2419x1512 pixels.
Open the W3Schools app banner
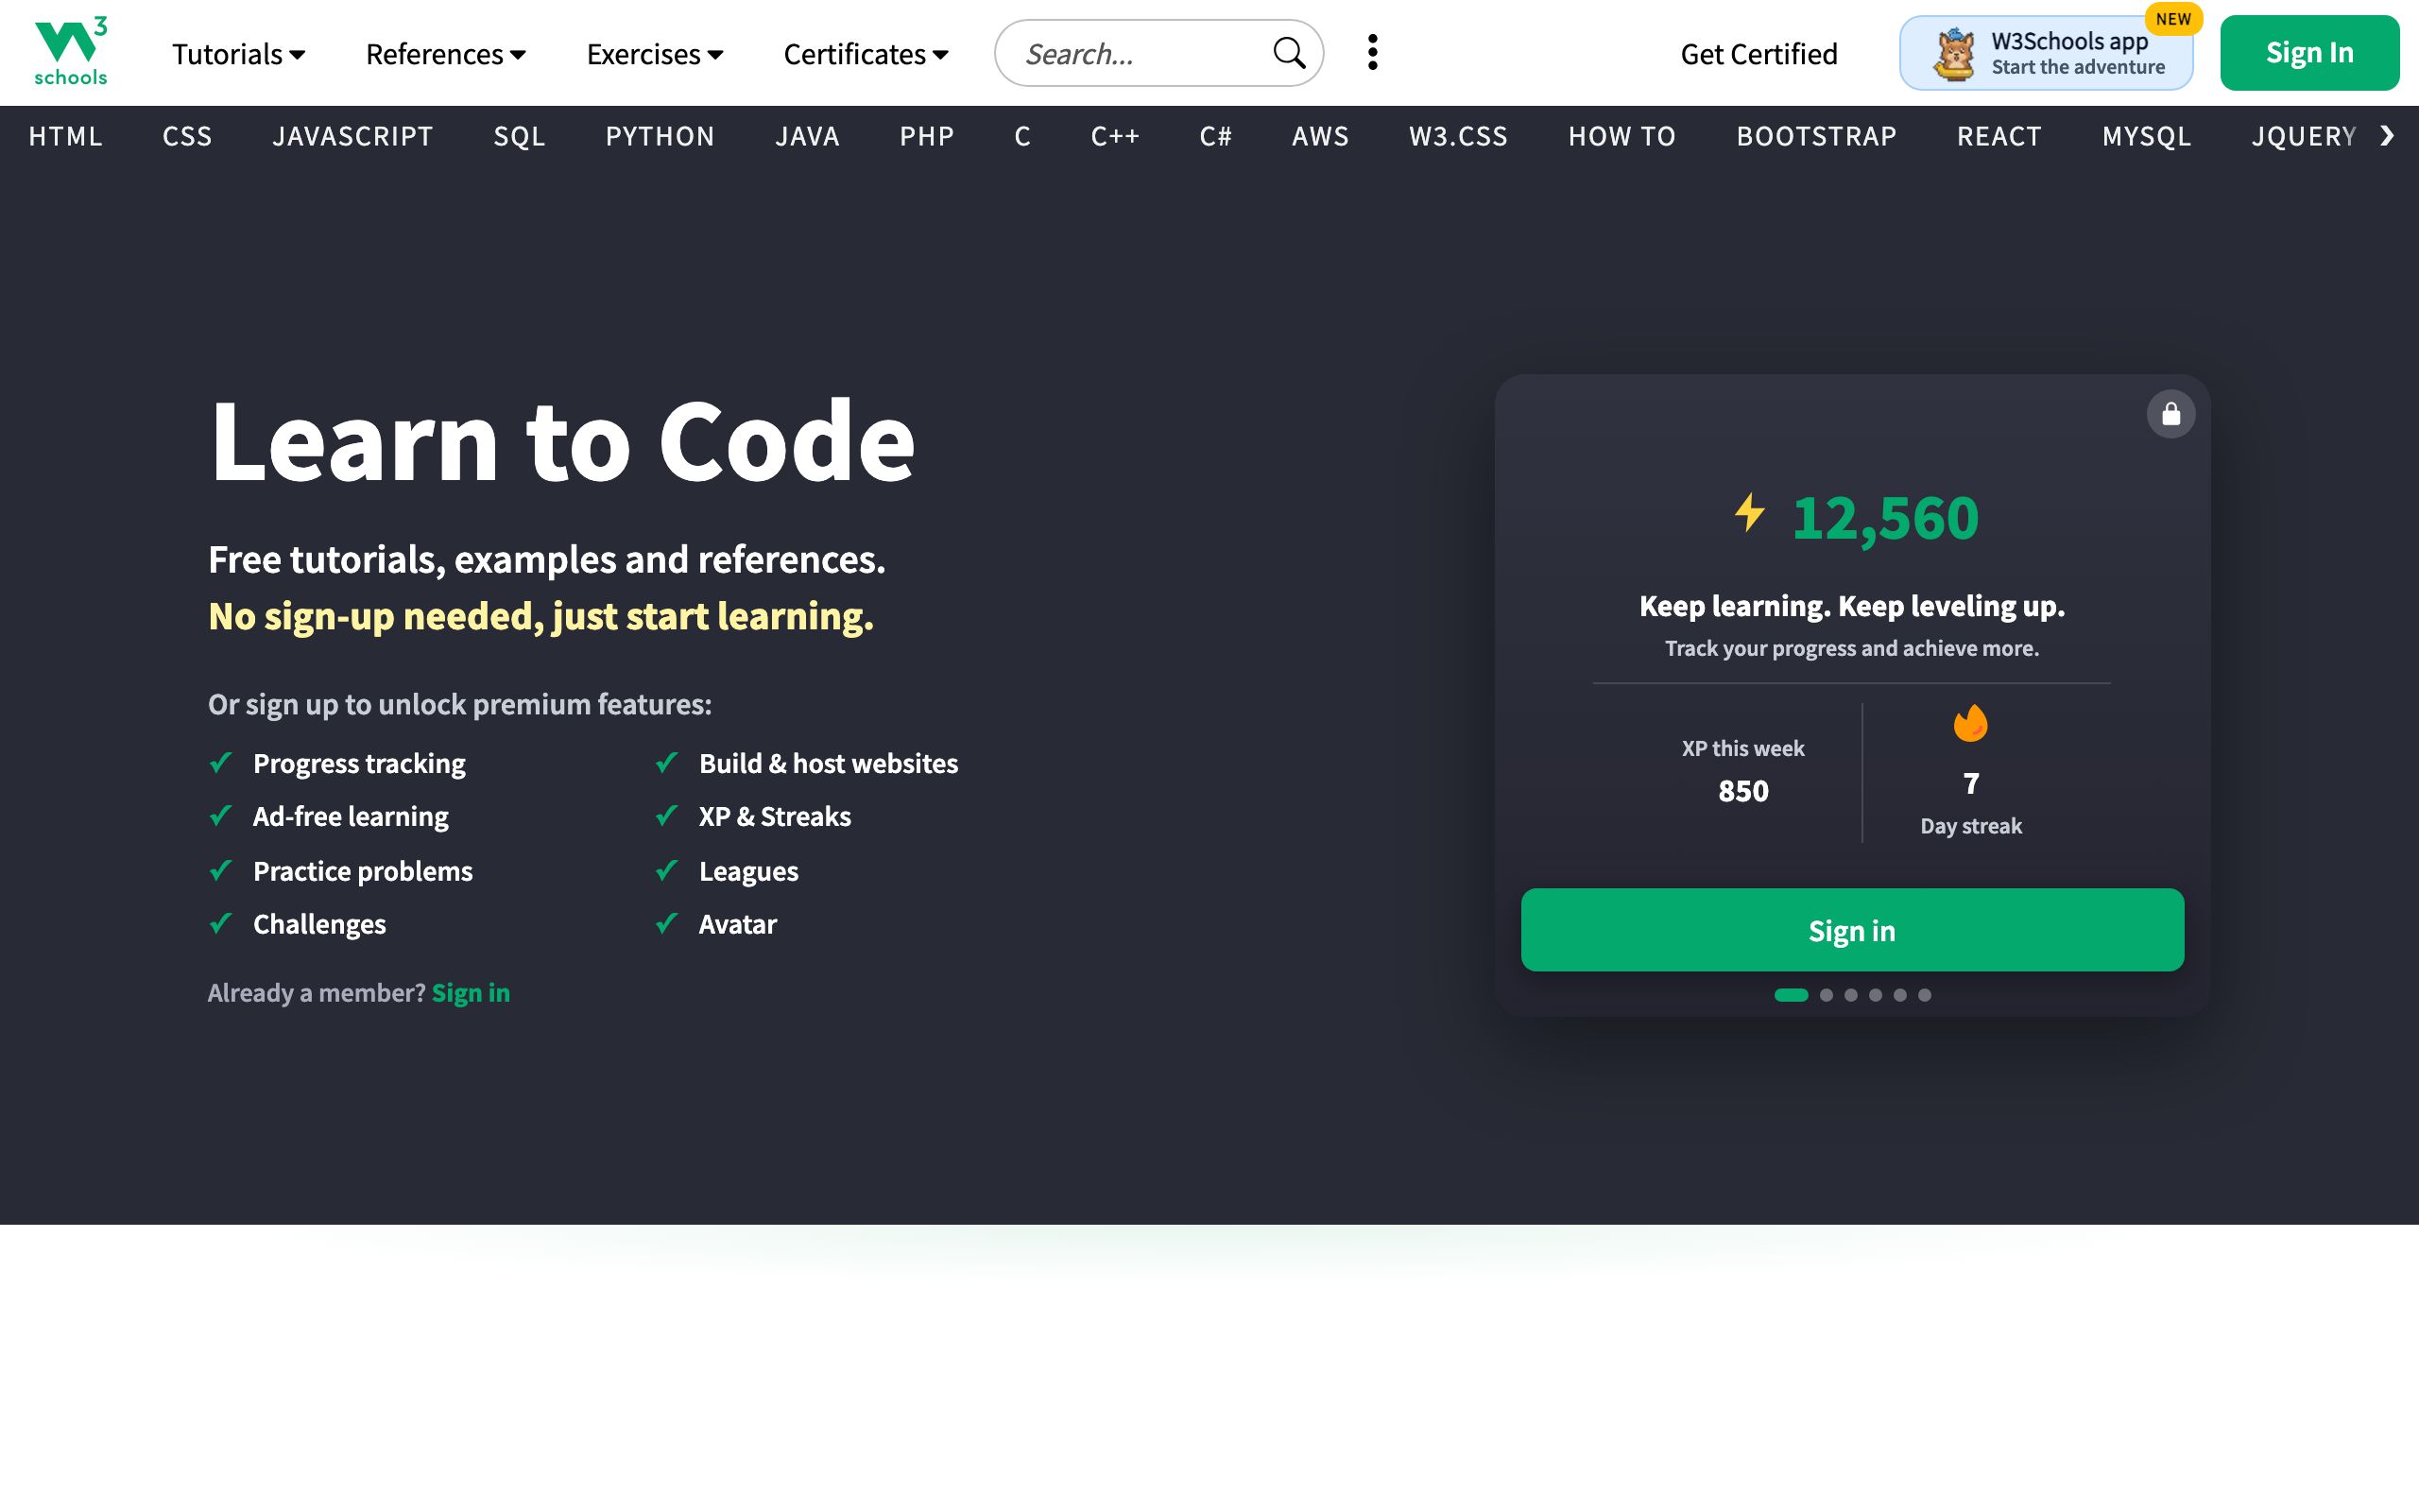click(x=2045, y=54)
